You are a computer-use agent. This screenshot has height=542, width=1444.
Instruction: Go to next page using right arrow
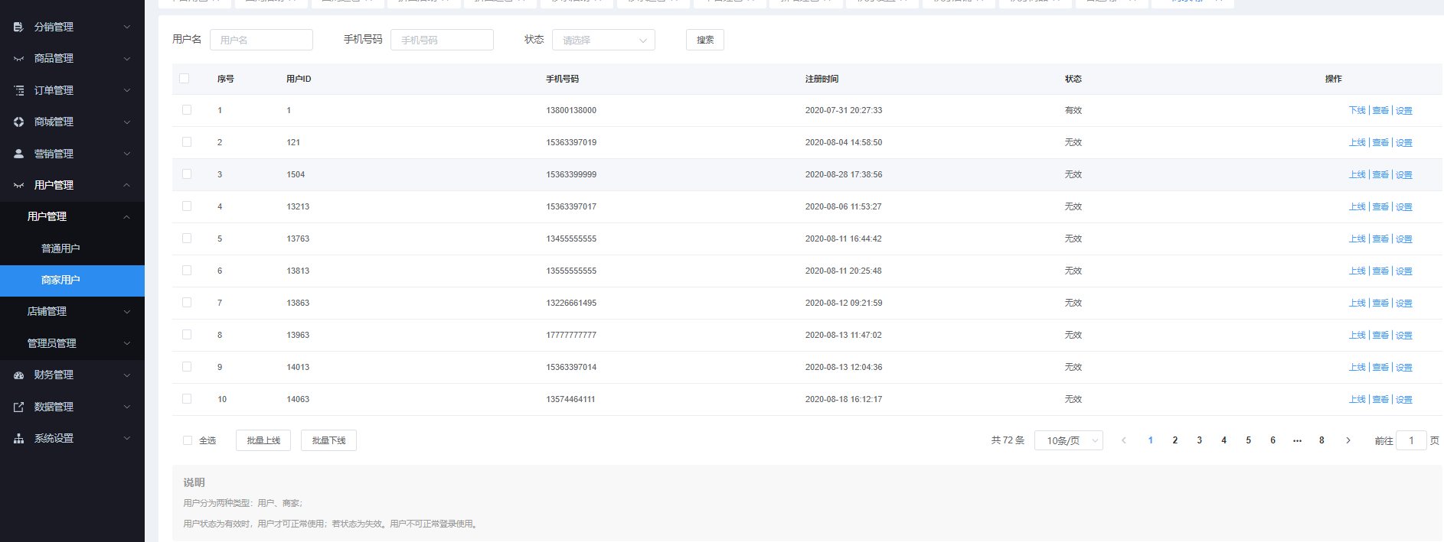click(x=1348, y=440)
